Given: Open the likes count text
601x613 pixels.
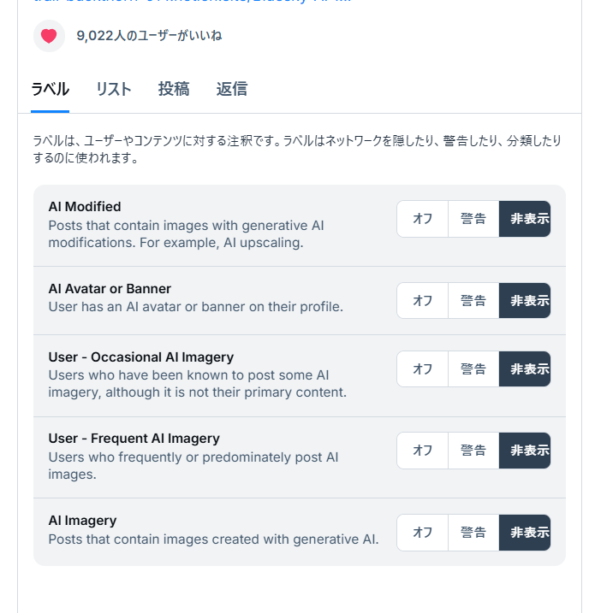Looking at the screenshot, I should click(x=149, y=36).
